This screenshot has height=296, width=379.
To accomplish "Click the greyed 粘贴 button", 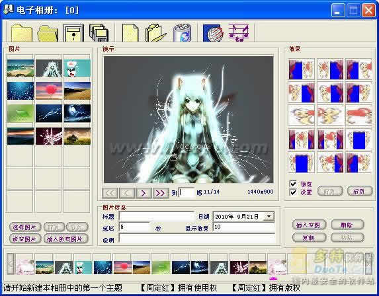I will coord(347,238).
